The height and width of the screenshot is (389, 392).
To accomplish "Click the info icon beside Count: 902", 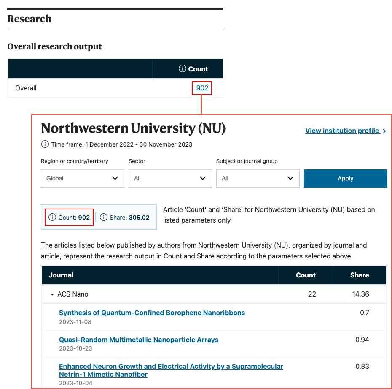I will pyautogui.click(x=52, y=217).
